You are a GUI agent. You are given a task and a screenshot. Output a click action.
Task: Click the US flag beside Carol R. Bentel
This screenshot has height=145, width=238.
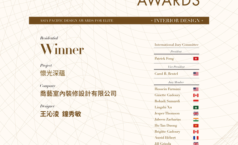[x=196, y=74]
